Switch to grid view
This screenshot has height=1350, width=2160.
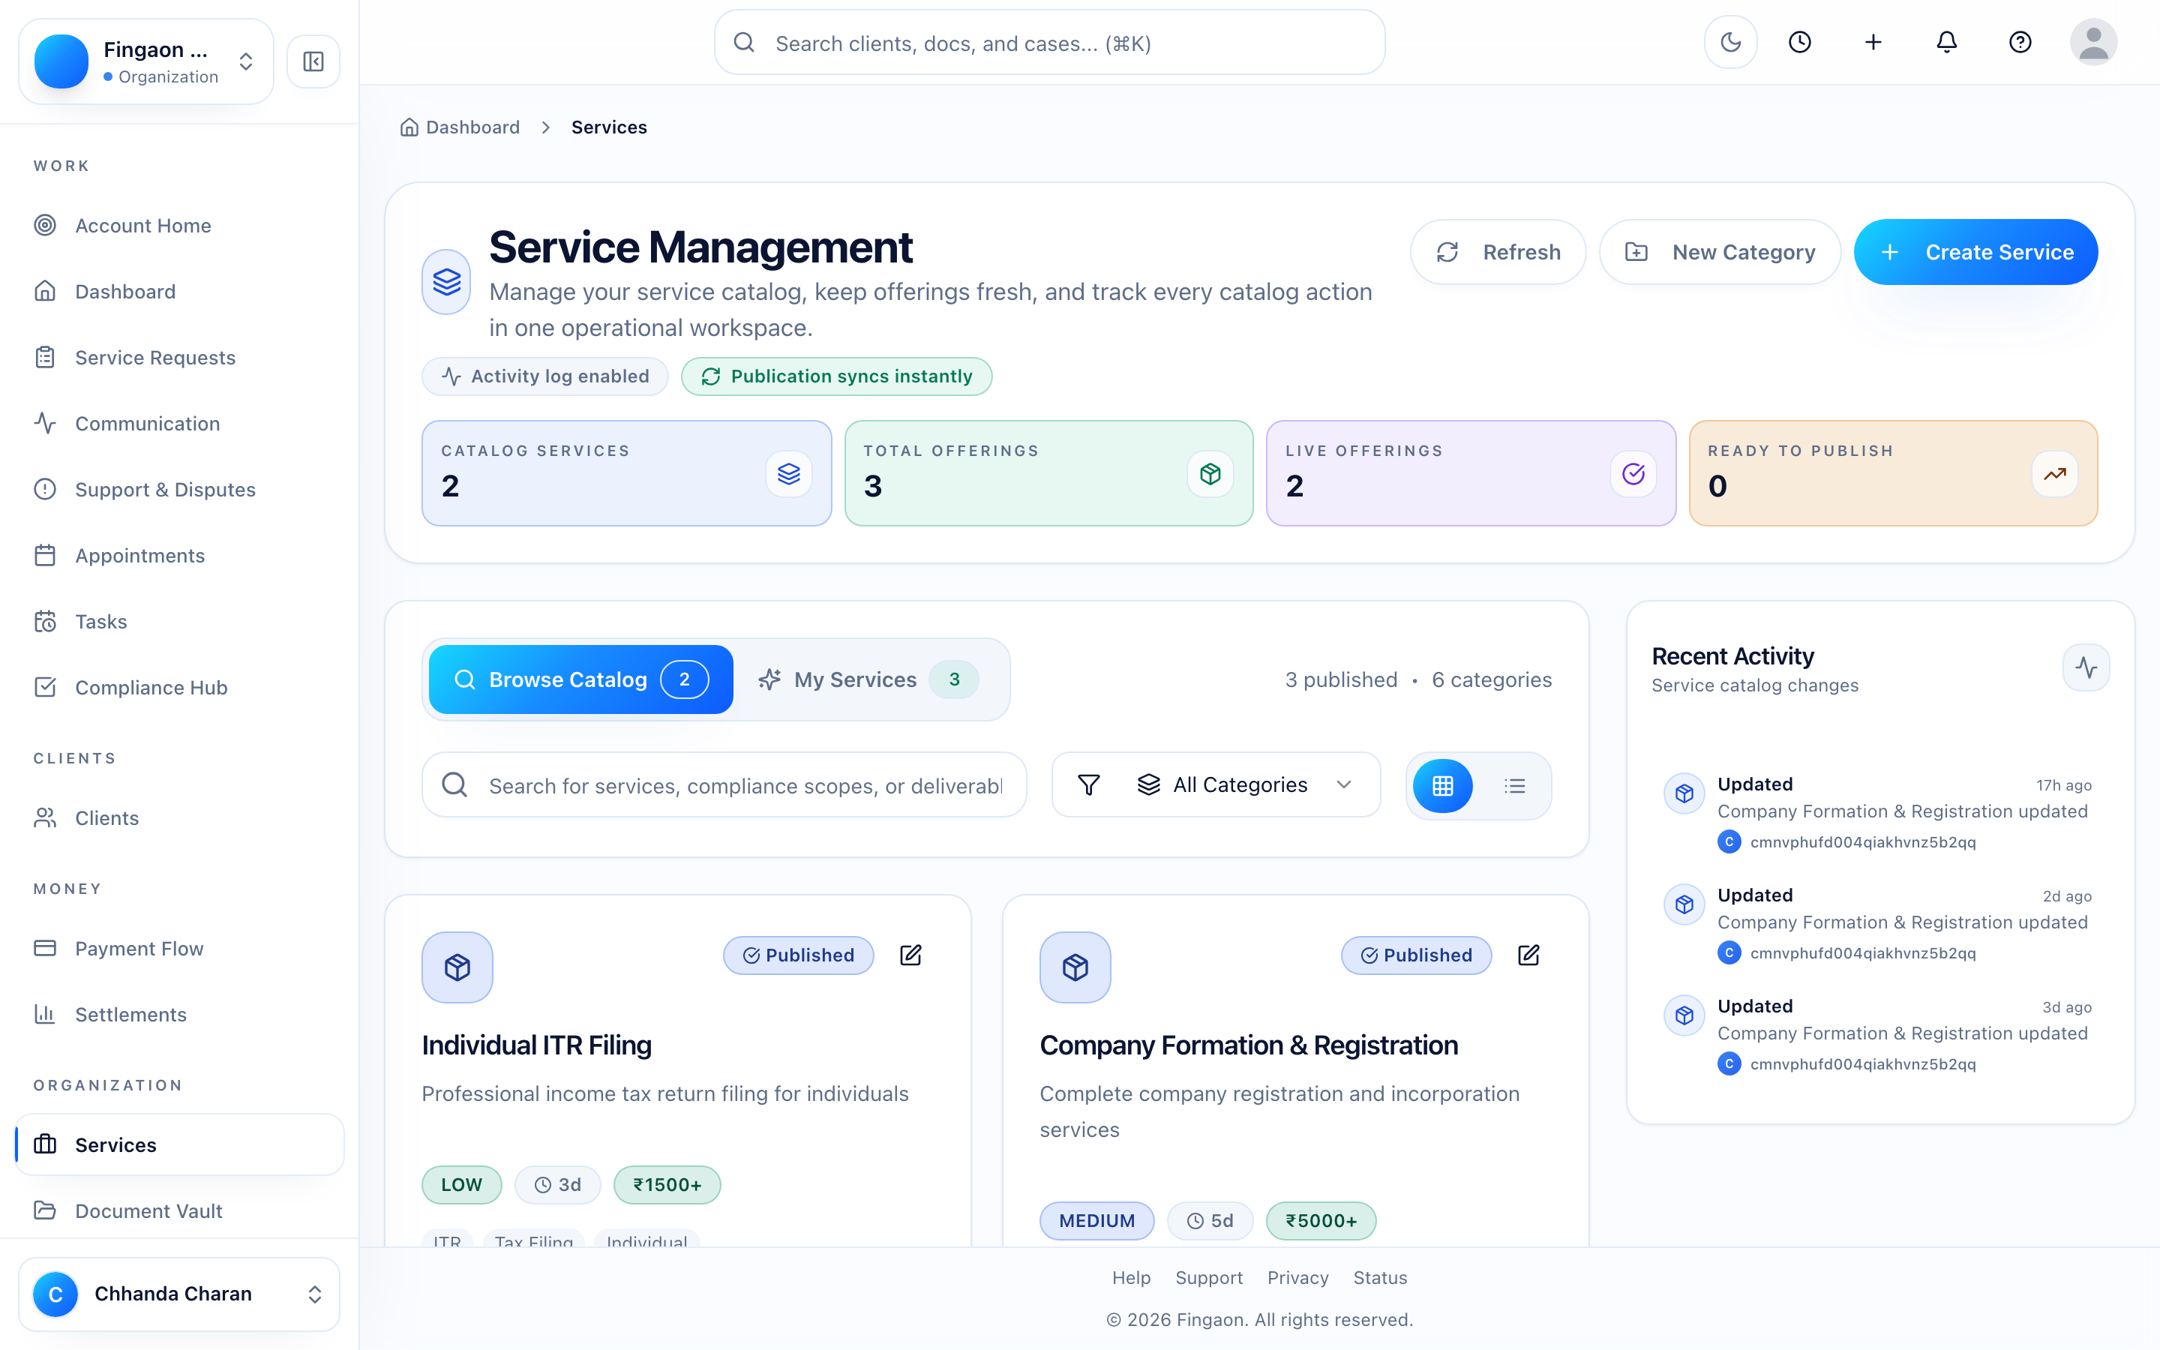pos(1443,786)
